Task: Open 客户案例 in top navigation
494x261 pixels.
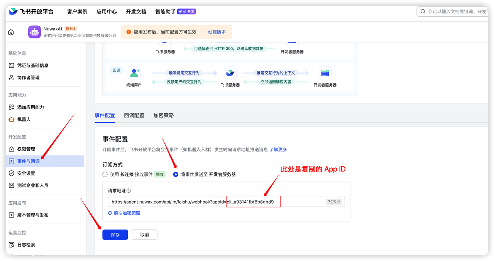Action: pyautogui.click(x=77, y=12)
